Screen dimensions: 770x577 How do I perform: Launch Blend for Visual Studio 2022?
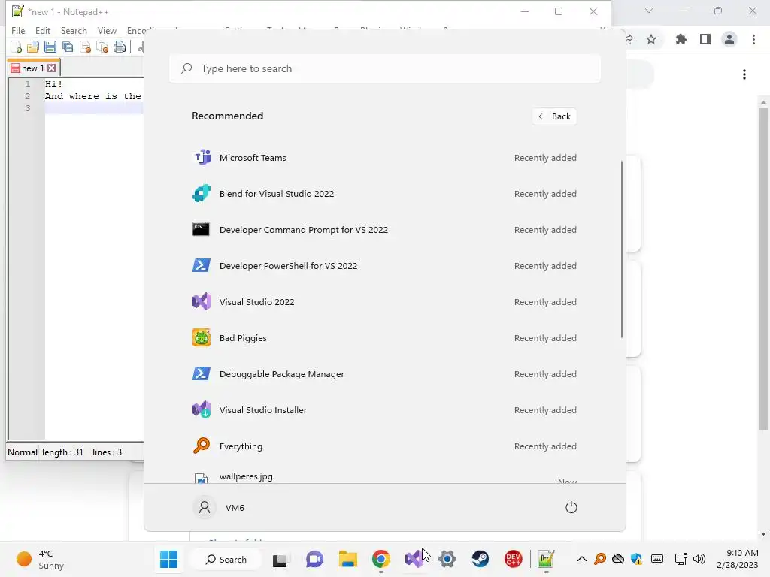click(384, 194)
